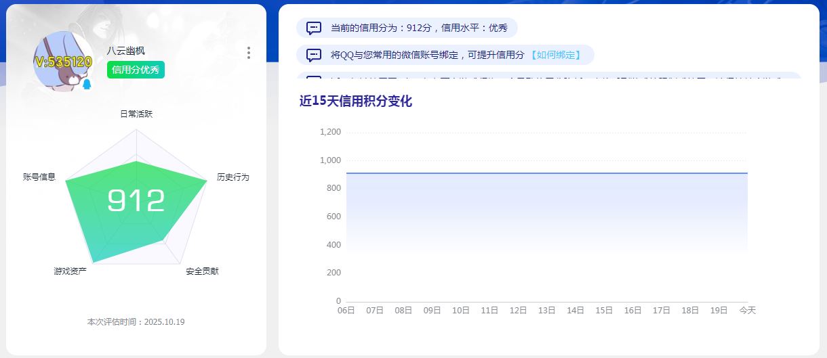Click the chat icon beside WeChat binding message
The height and width of the screenshot is (358, 827).
tap(314, 55)
